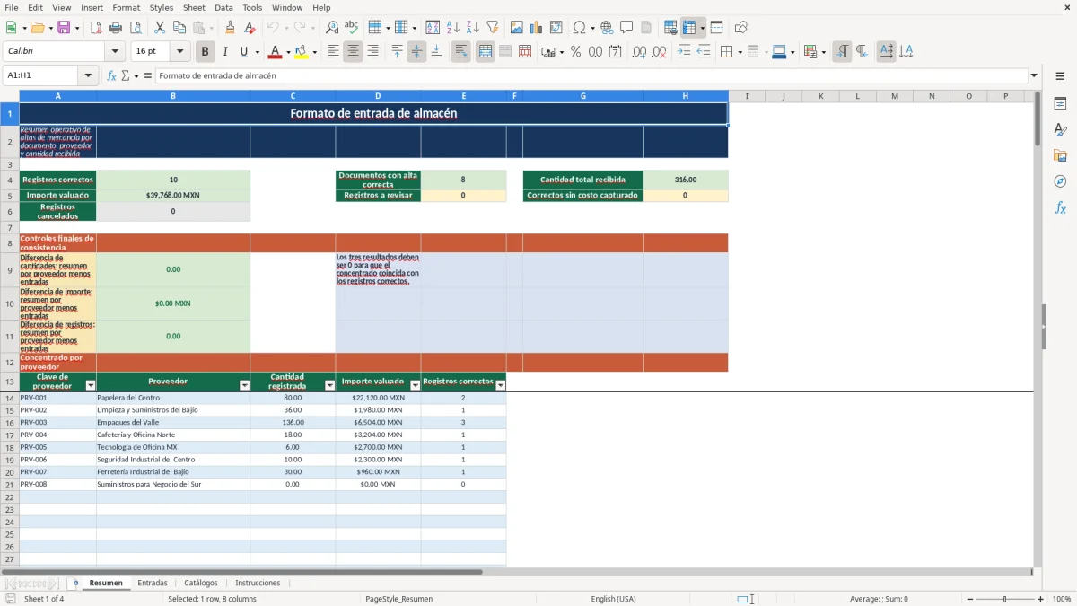
Task: Click the Clear Direct Formatting icon
Action: point(250,28)
